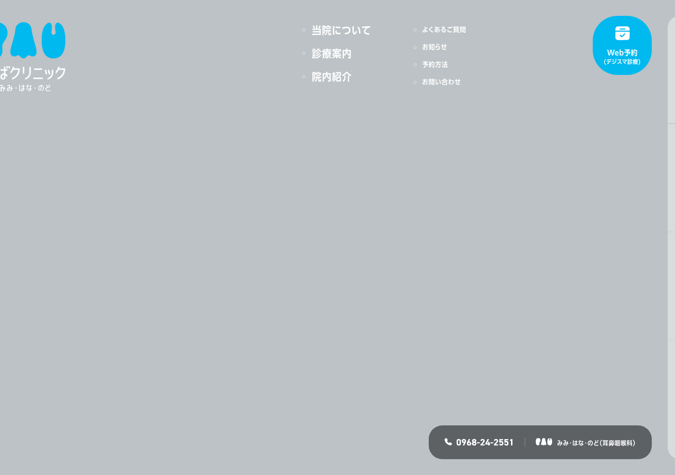Open the 院内紹介 menu link
The image size is (675, 475).
[332, 77]
